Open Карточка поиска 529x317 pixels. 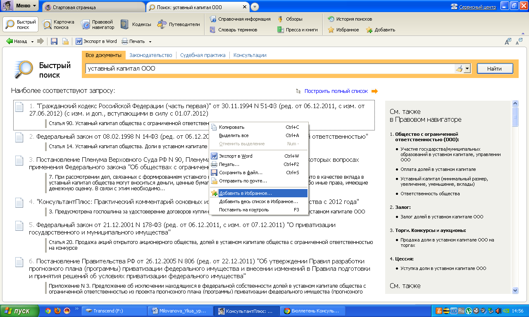coord(58,24)
